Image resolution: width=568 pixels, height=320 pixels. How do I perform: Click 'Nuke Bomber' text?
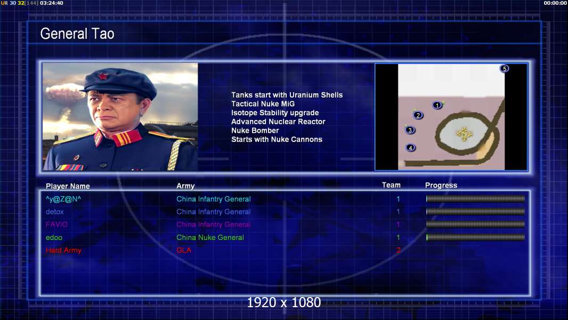click(255, 131)
